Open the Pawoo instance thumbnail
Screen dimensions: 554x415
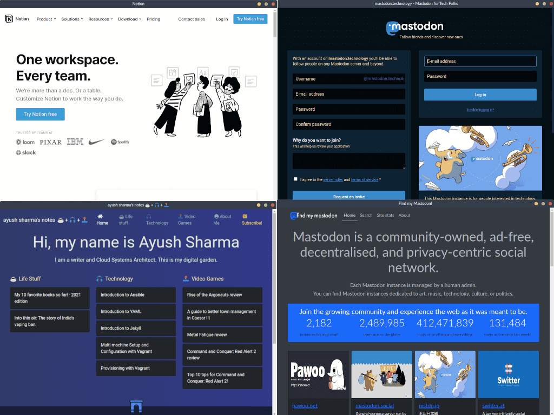[318, 374]
